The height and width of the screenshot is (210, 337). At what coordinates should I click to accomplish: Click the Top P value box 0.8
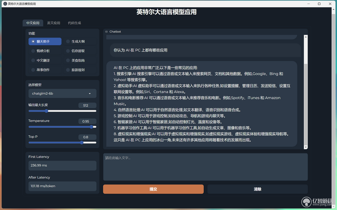87,137
